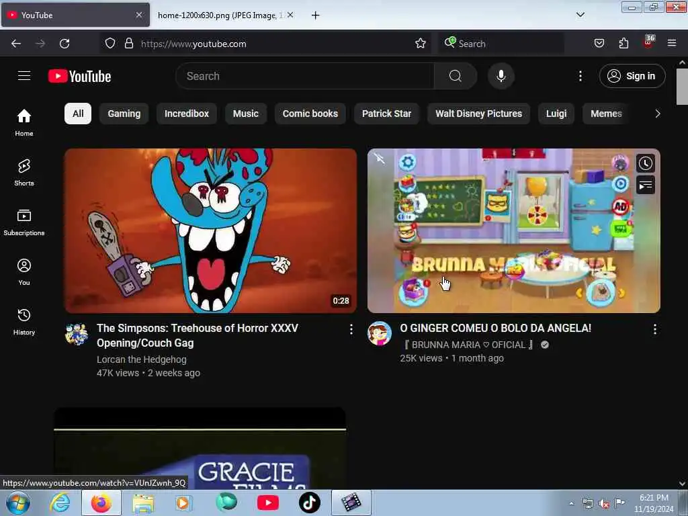Open more options for Simpsons video

coord(351,329)
